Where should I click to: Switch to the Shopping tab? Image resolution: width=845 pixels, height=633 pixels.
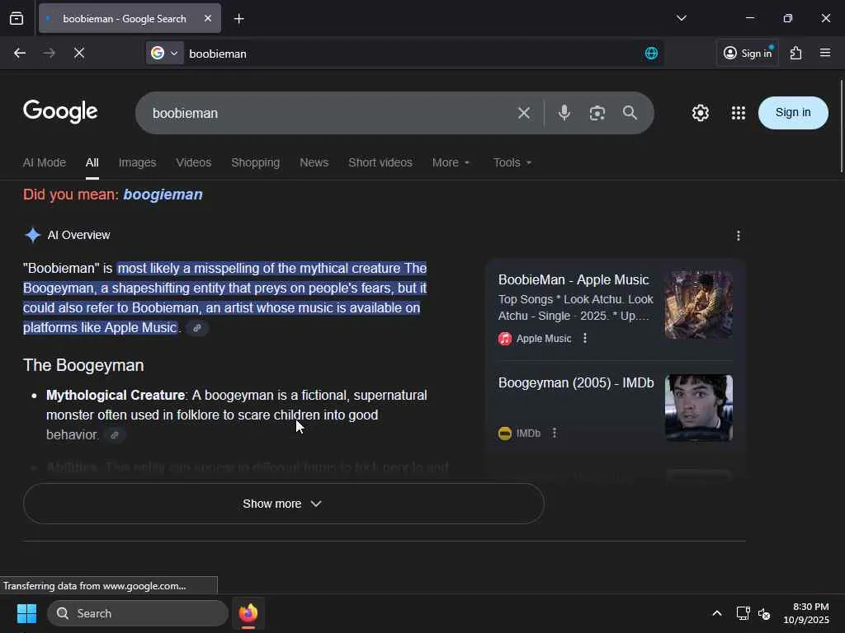[x=256, y=162]
